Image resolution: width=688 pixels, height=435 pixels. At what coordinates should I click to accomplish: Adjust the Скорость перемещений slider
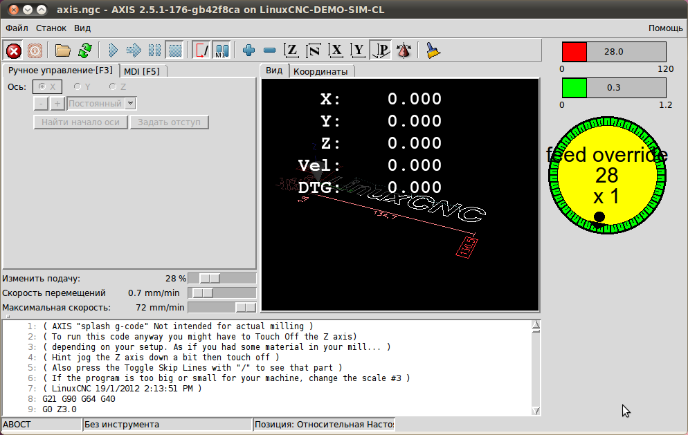222,293
